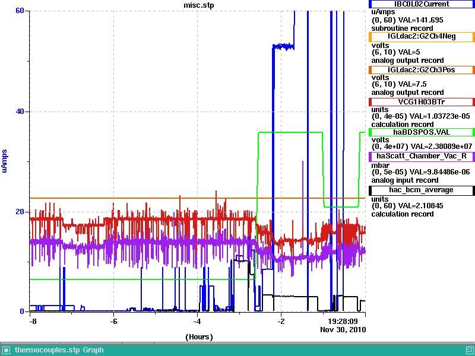
Task: Click the uAmps vertical axis label
Action: tap(4, 161)
